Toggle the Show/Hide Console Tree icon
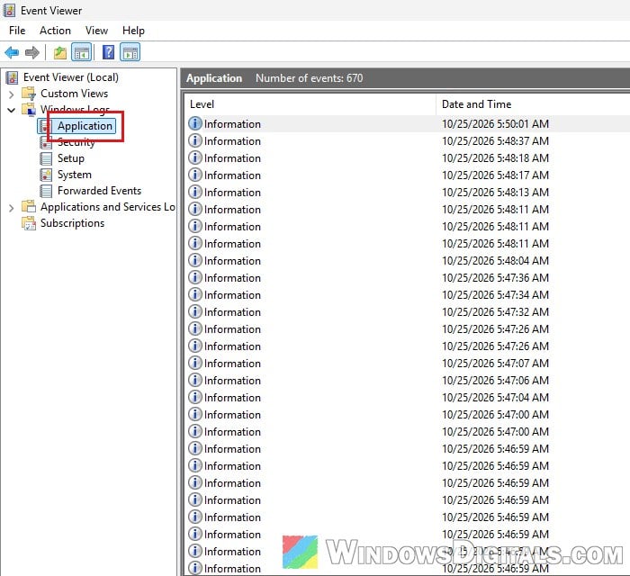The width and height of the screenshot is (630, 576). (82, 52)
